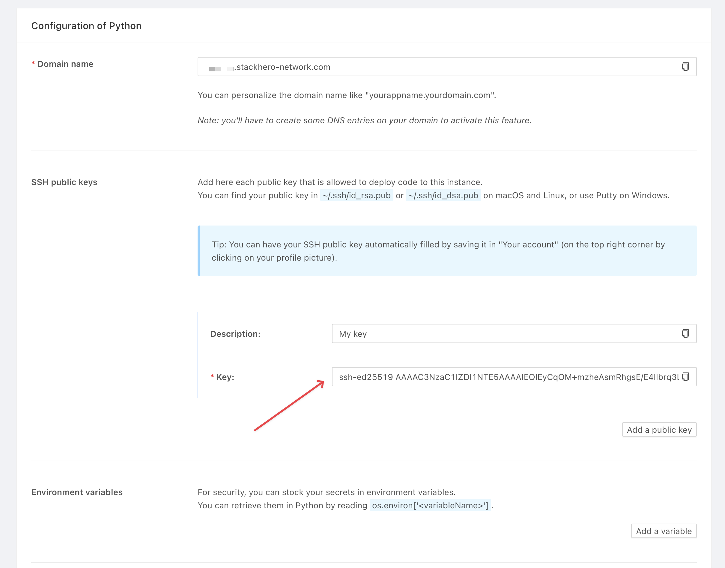Screen dimensions: 725x568
Task: Click the 'Configuration of Python' heading
Action: click(x=86, y=26)
